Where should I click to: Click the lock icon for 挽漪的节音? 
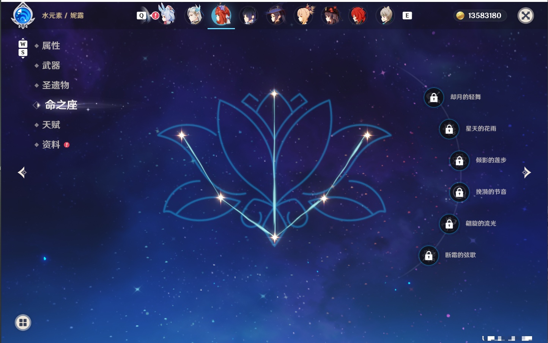click(x=460, y=192)
